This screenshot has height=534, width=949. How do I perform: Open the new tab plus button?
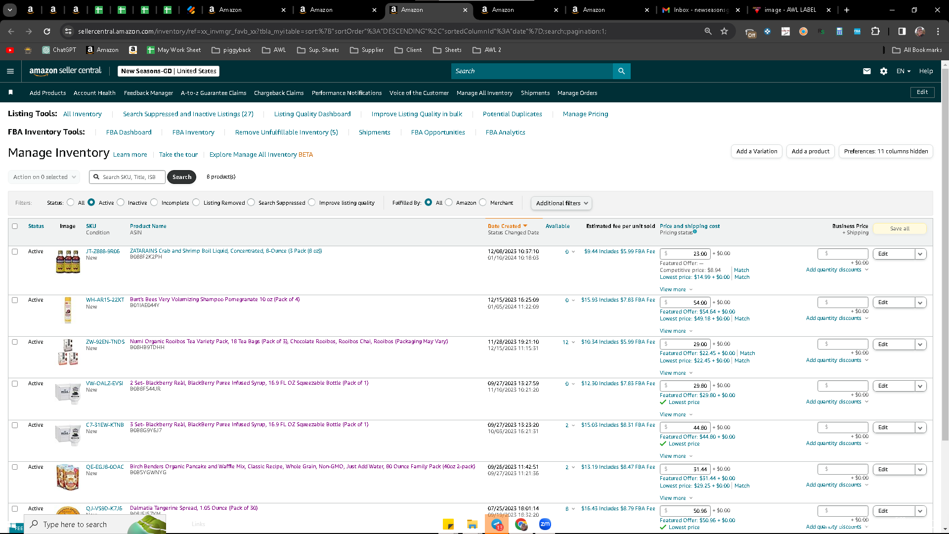847,10
